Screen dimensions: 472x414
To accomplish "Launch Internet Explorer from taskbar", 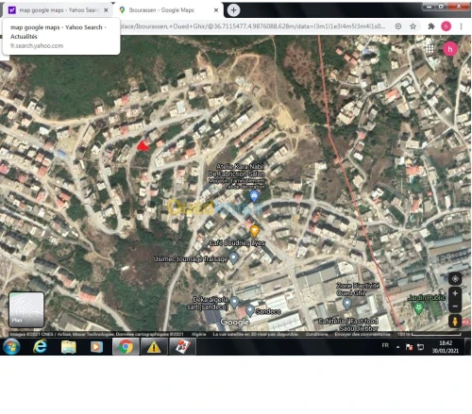I will pos(41,347).
